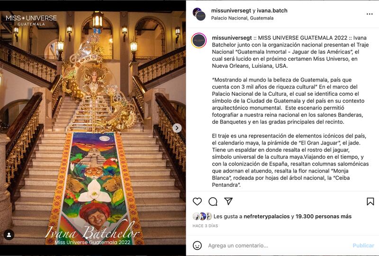Click the liker avatars beside 'Les gusta a'
Image resolution: width=379 pixels, height=256 pixels.
pos(202,216)
